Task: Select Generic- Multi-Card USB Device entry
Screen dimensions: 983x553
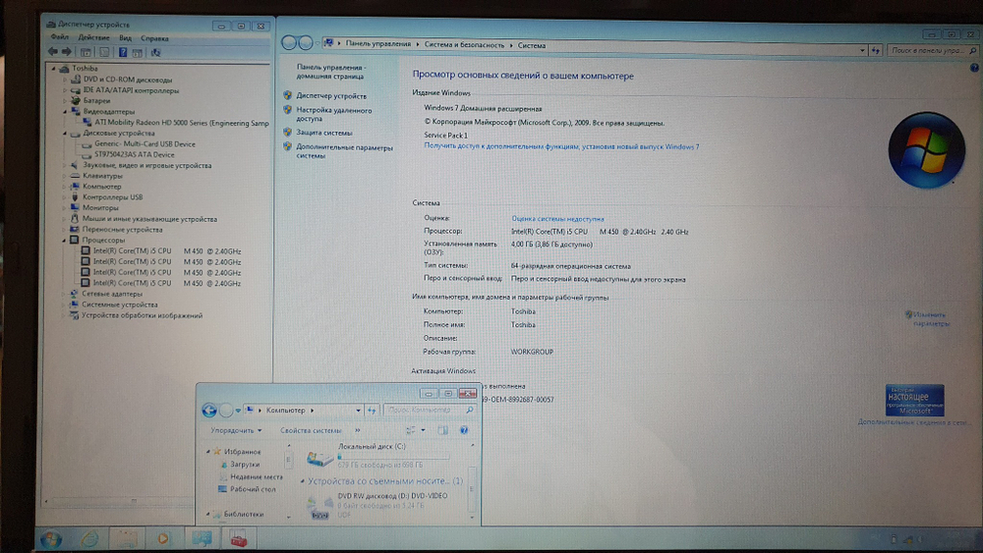Action: coord(145,144)
